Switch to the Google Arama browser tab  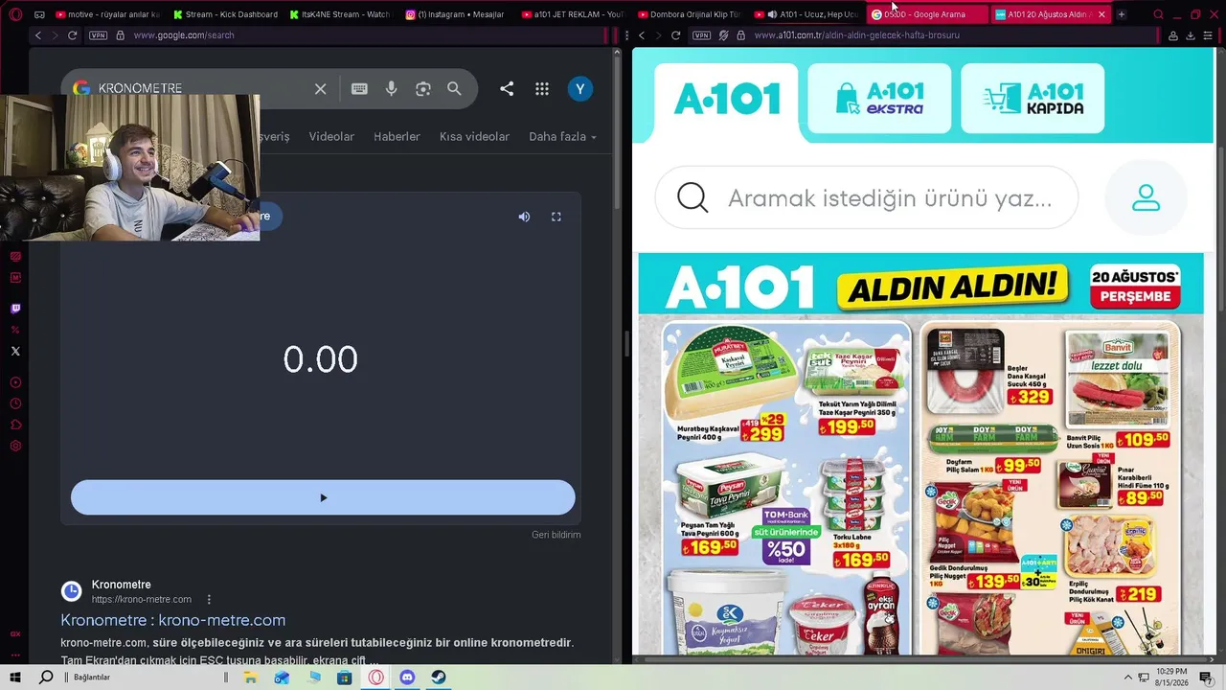[927, 14]
